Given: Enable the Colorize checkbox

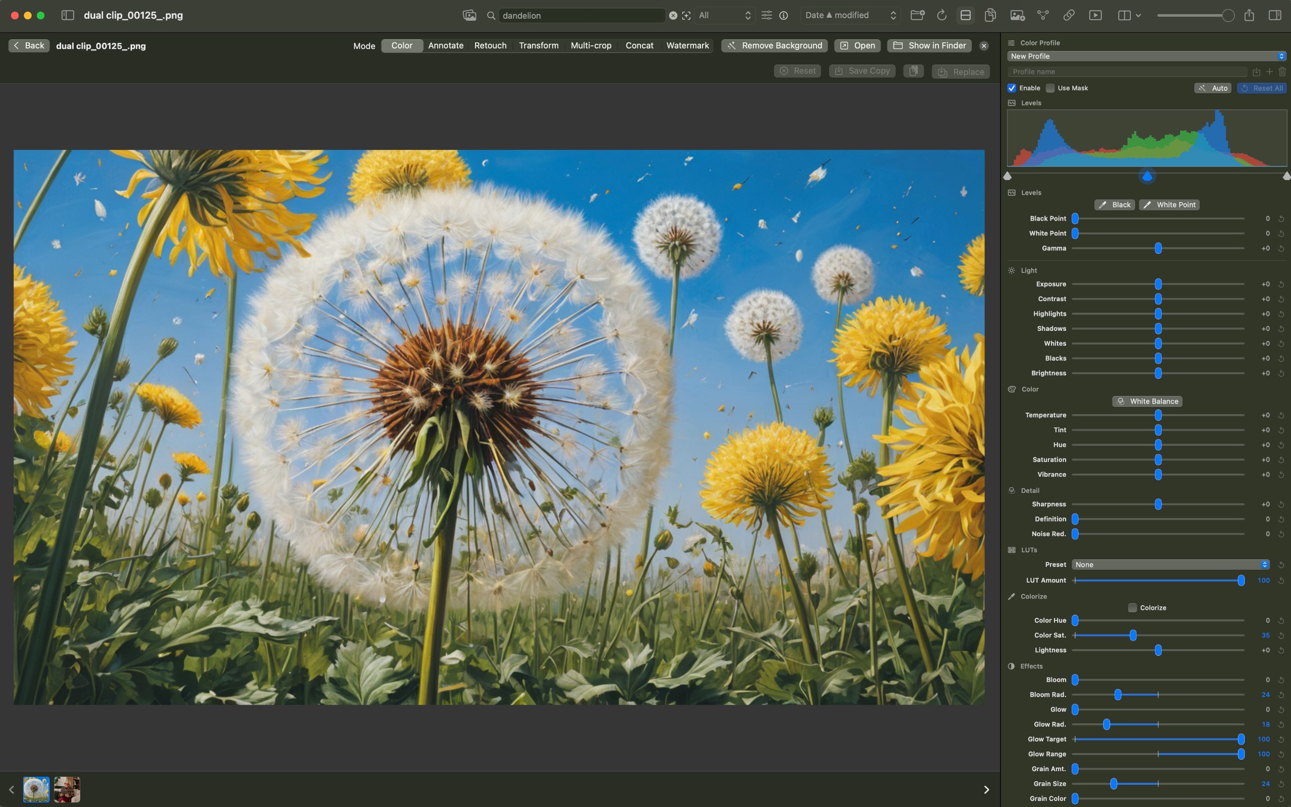Looking at the screenshot, I should [1133, 608].
